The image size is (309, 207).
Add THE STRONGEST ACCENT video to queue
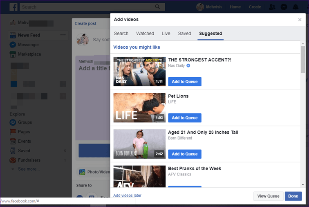(x=185, y=82)
